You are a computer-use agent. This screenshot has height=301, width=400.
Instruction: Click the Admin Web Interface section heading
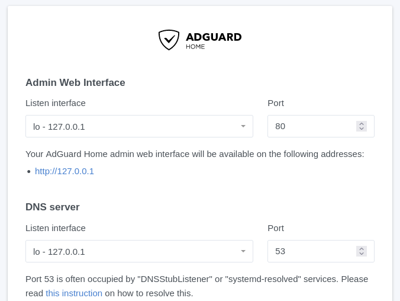(x=75, y=82)
